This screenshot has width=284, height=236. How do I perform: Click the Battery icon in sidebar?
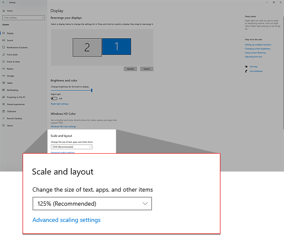4,69
